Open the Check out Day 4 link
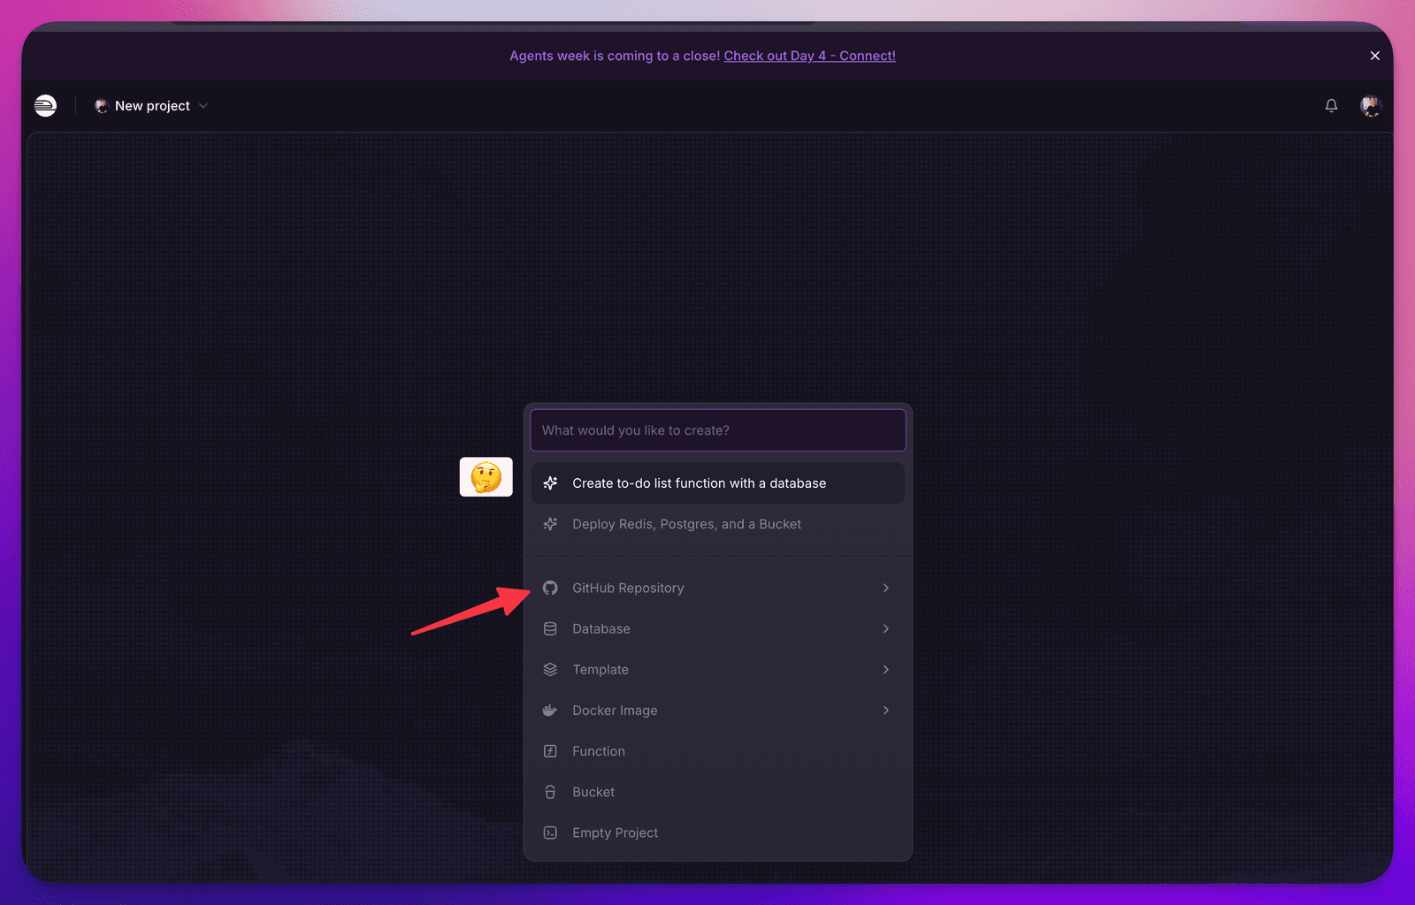 coord(809,56)
